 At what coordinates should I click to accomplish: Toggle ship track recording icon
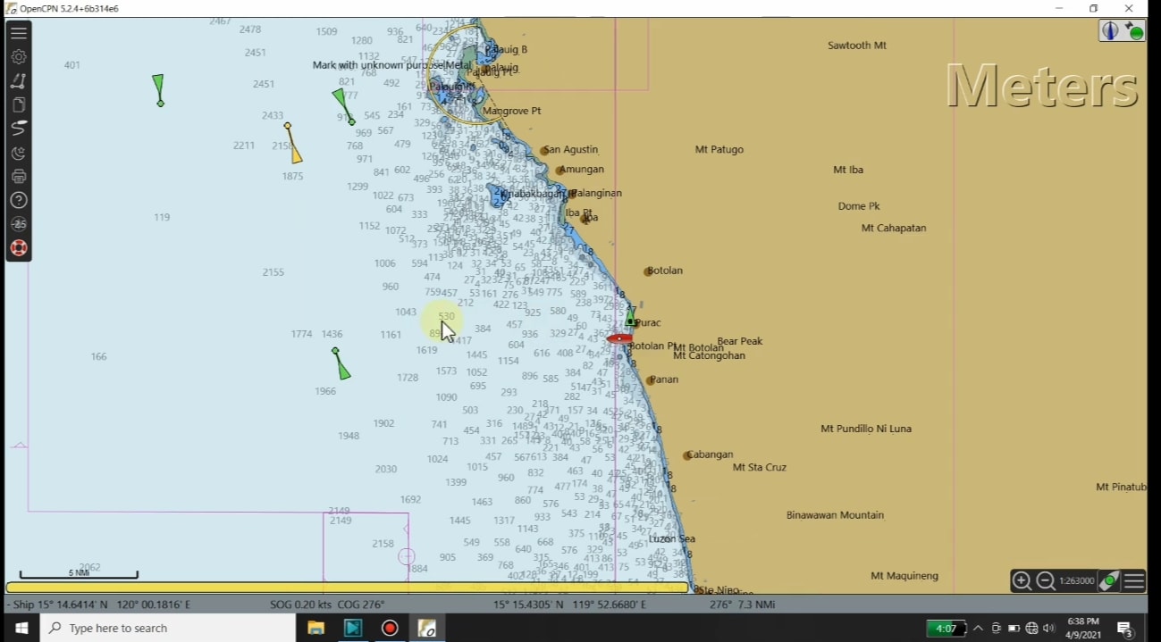tap(19, 129)
